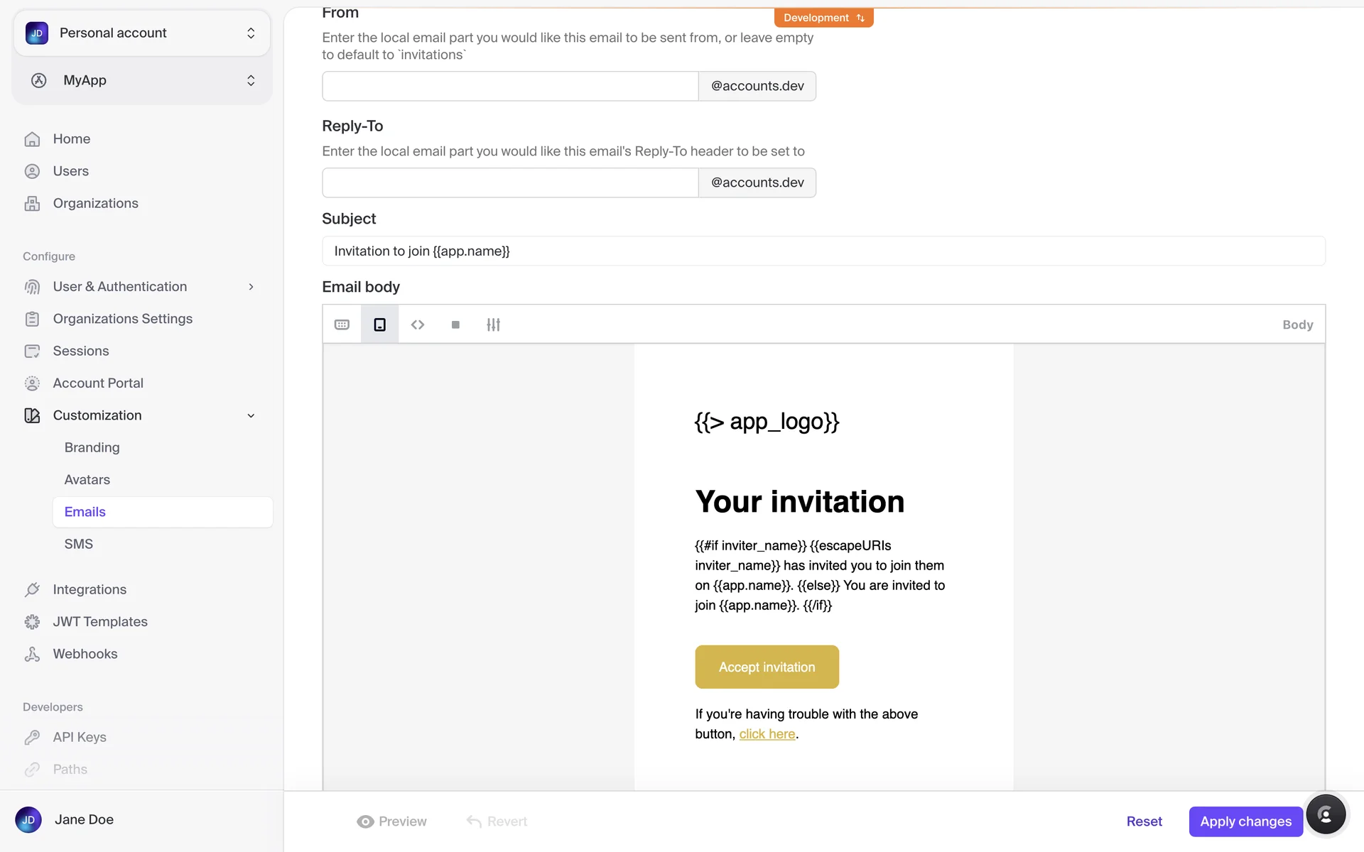Click the keyboard-style icon in editor toolbar
Viewport: 1364px width, 852px height.
click(x=342, y=324)
